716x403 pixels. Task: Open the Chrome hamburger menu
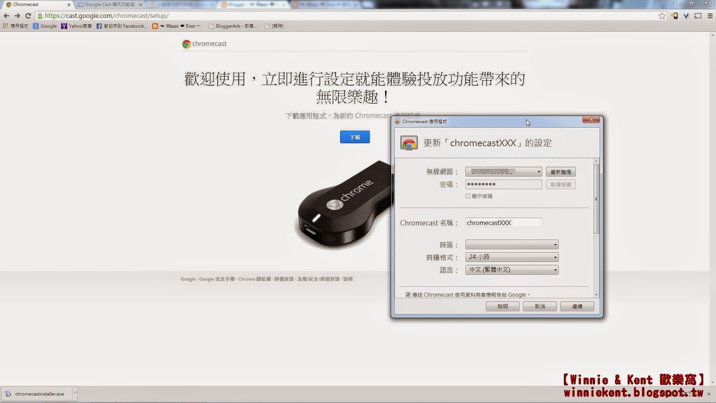pos(710,16)
